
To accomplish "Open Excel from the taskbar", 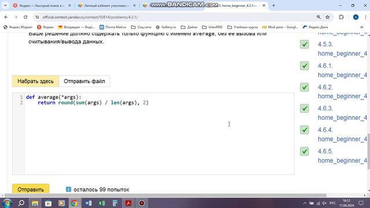I will point(102,203).
